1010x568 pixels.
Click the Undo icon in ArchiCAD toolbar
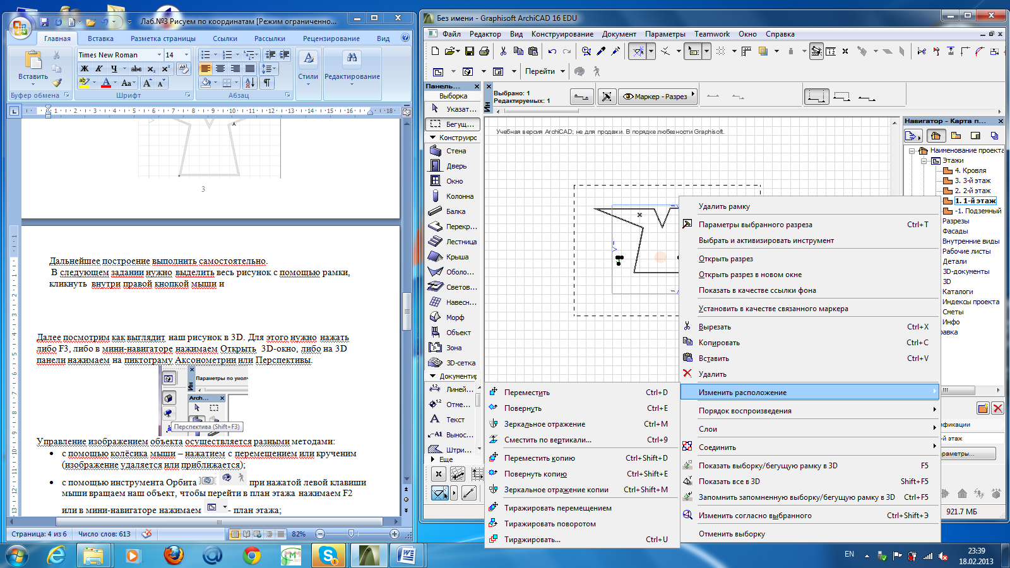click(x=552, y=51)
